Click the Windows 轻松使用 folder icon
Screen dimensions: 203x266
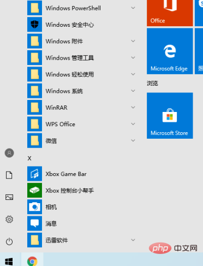click(x=34, y=74)
